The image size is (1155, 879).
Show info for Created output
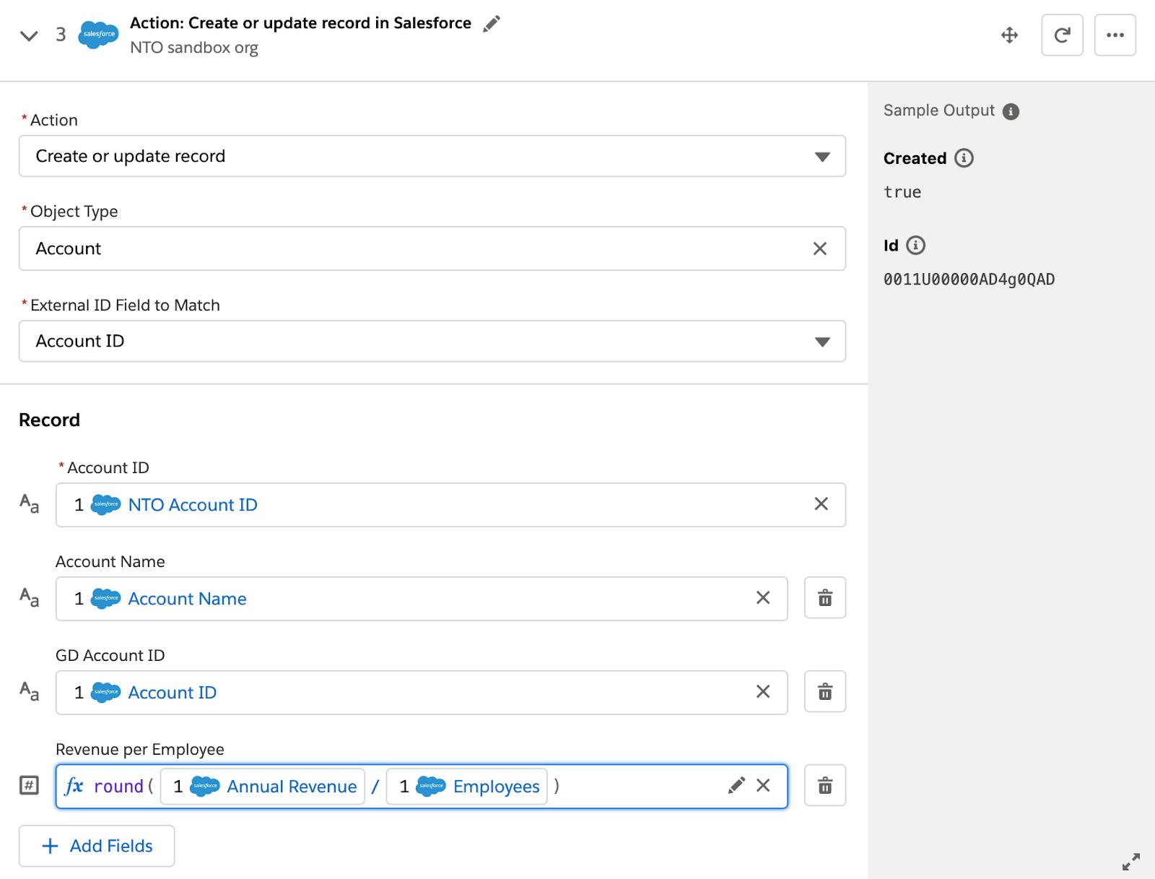point(964,158)
